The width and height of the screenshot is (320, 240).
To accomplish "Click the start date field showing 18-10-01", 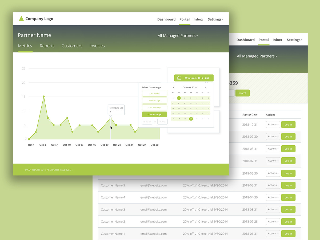I will point(147,121).
